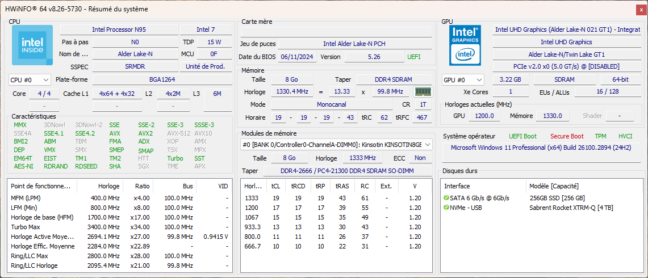Click the Unité de Prod. field

206,66
